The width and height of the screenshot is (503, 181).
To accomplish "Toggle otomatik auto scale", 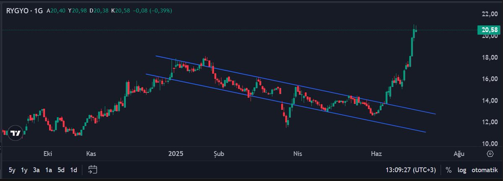I will (485, 170).
